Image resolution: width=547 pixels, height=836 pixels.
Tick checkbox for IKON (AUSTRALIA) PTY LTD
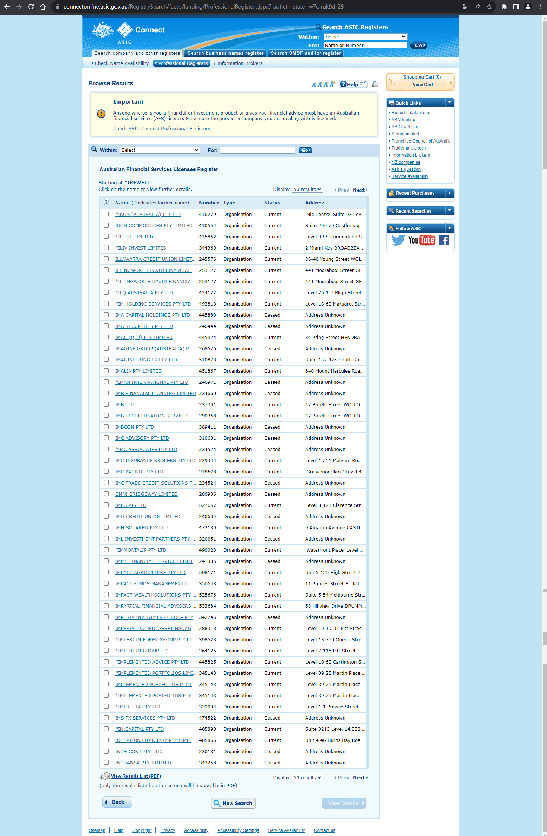point(106,214)
